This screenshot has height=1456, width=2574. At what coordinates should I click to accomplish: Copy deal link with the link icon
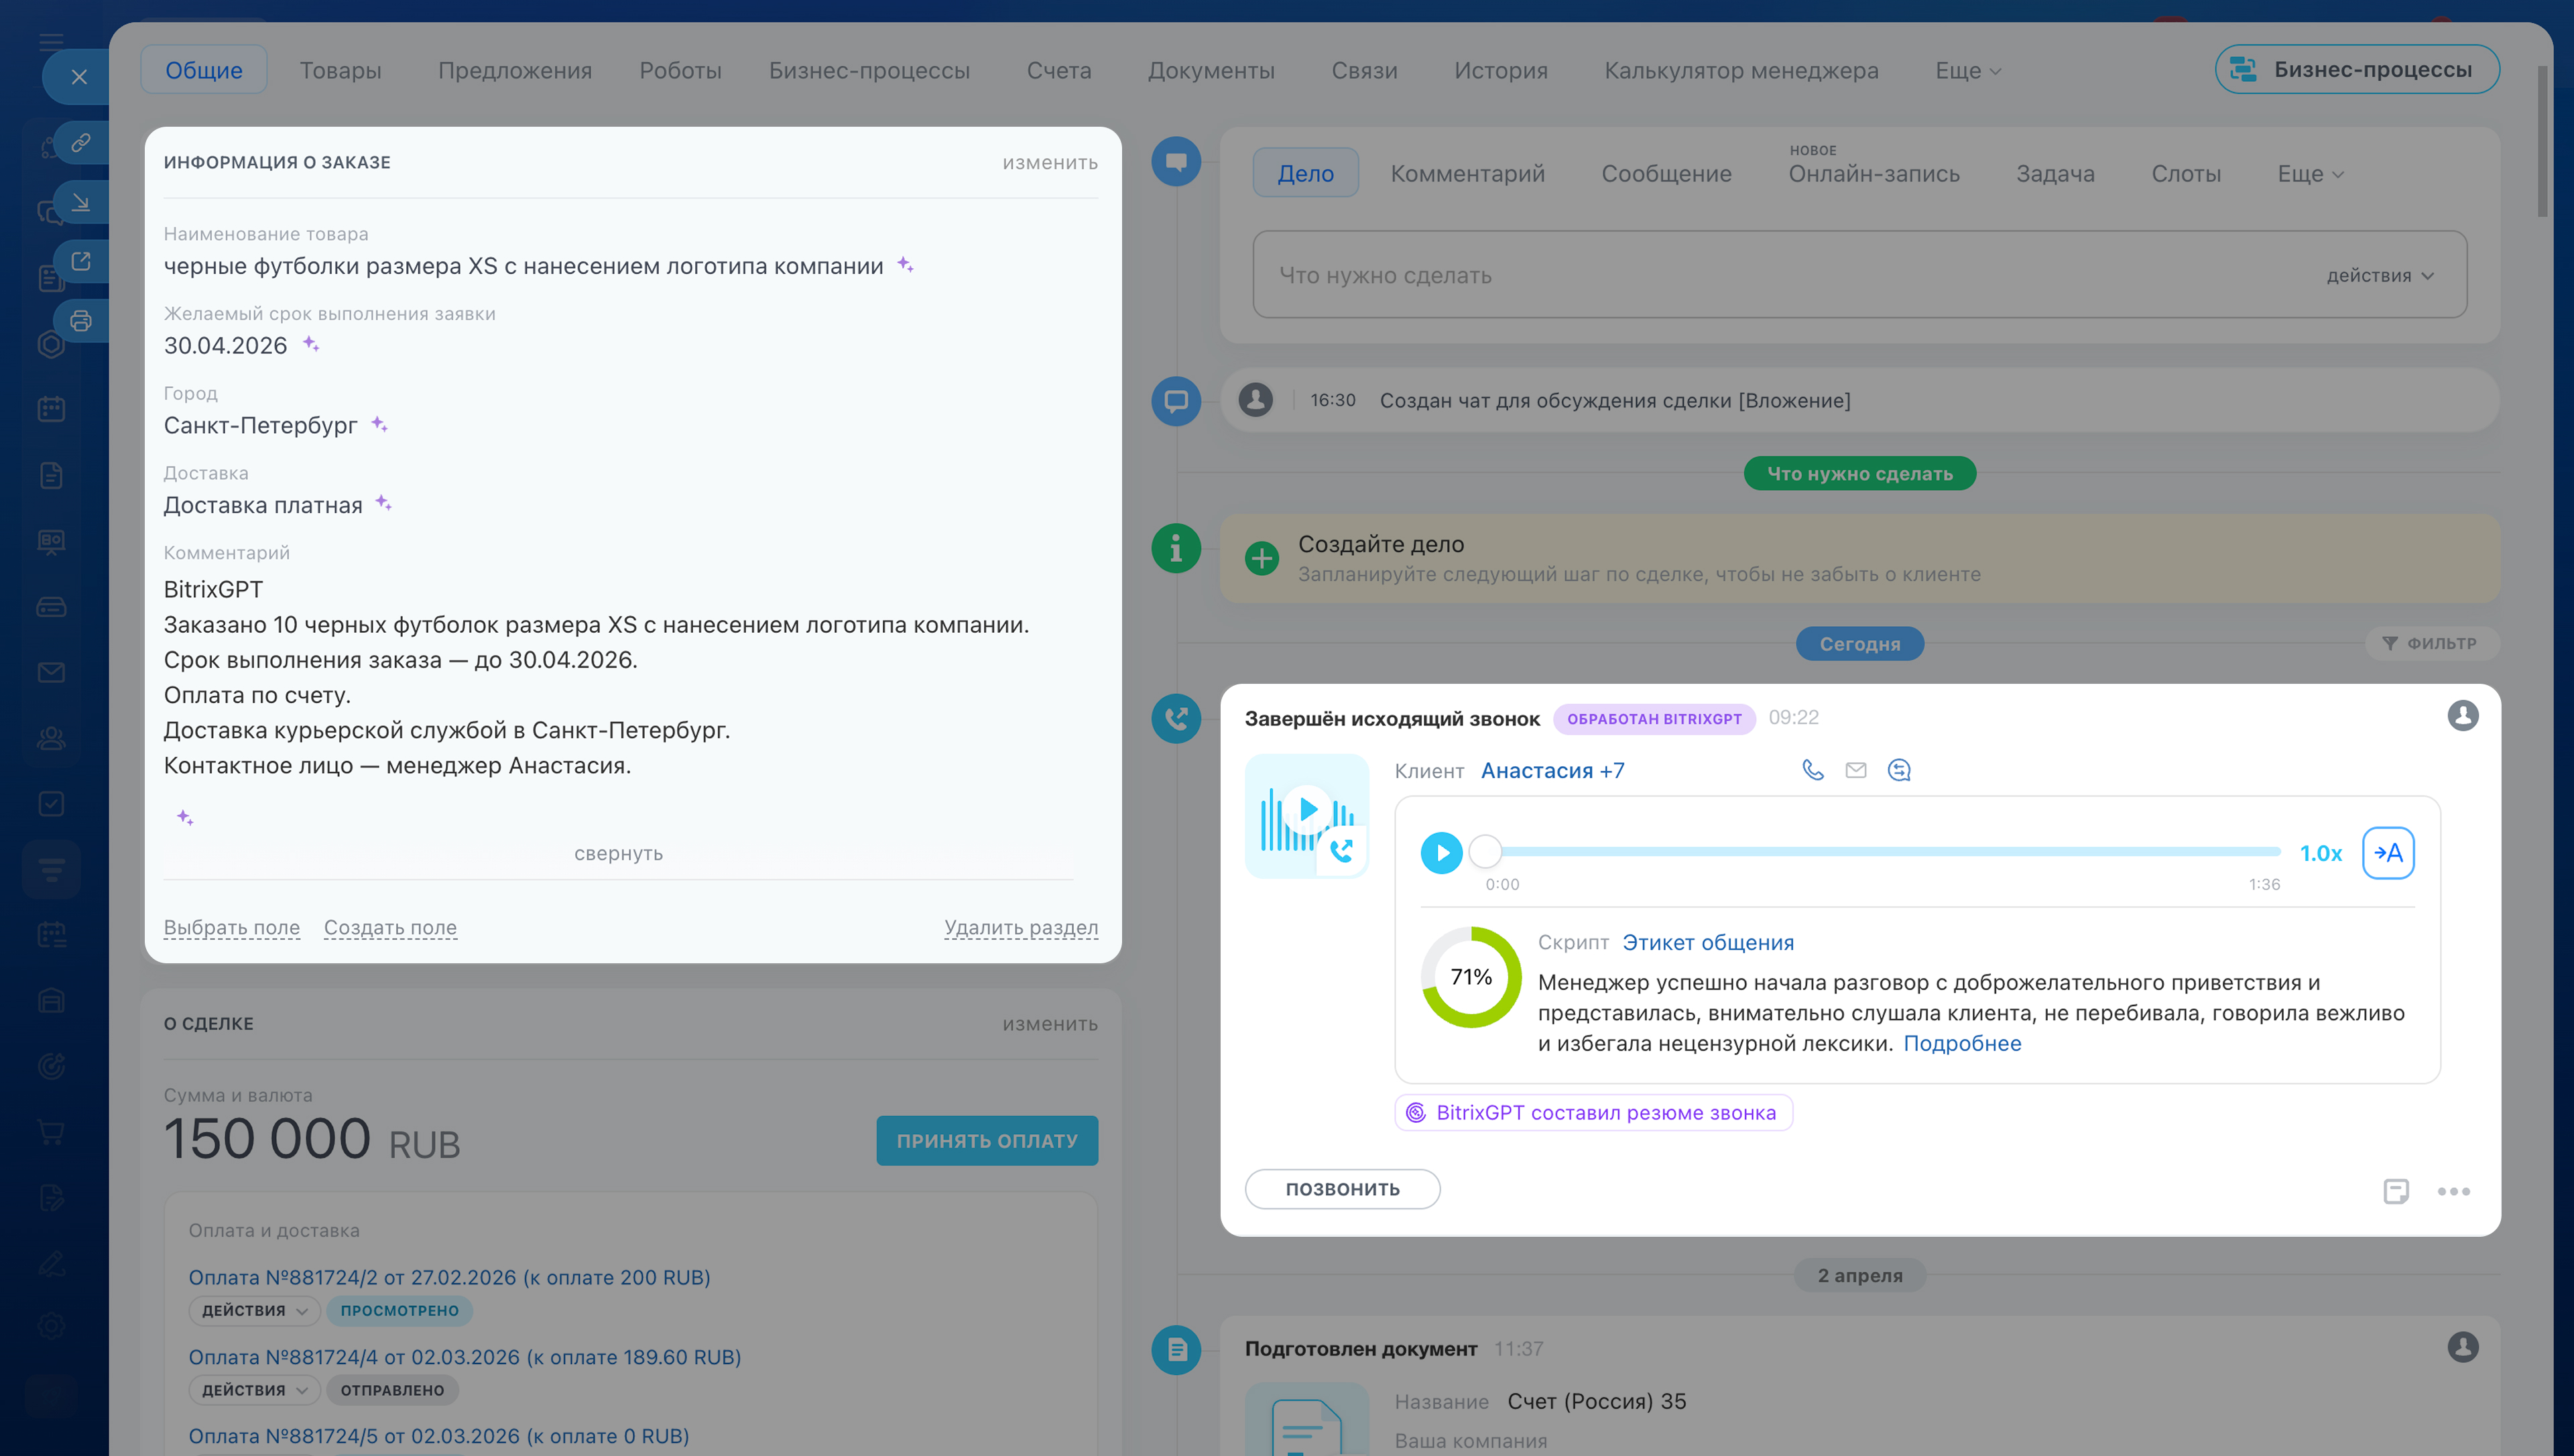pos(81,143)
